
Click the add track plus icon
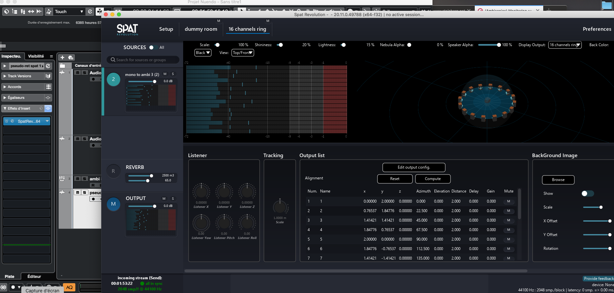point(62,57)
